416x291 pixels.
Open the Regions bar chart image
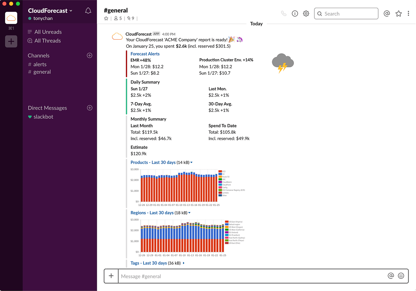click(188, 237)
